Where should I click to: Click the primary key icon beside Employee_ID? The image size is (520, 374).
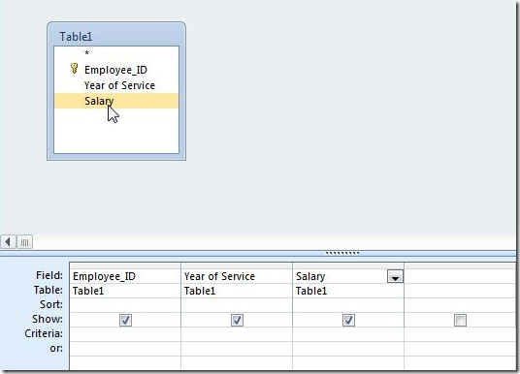tap(75, 69)
